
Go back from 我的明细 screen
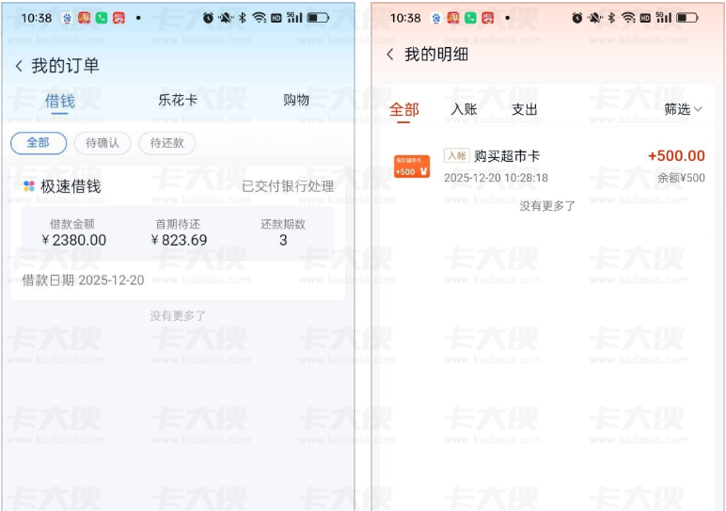point(390,55)
